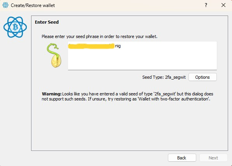
Task: Click the 'Please enter your seed phrase' instruction
Action: pyautogui.click(x=99, y=36)
